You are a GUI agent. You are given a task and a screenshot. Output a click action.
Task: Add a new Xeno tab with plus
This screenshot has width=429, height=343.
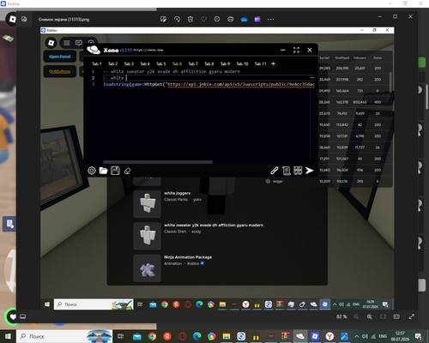273,63
